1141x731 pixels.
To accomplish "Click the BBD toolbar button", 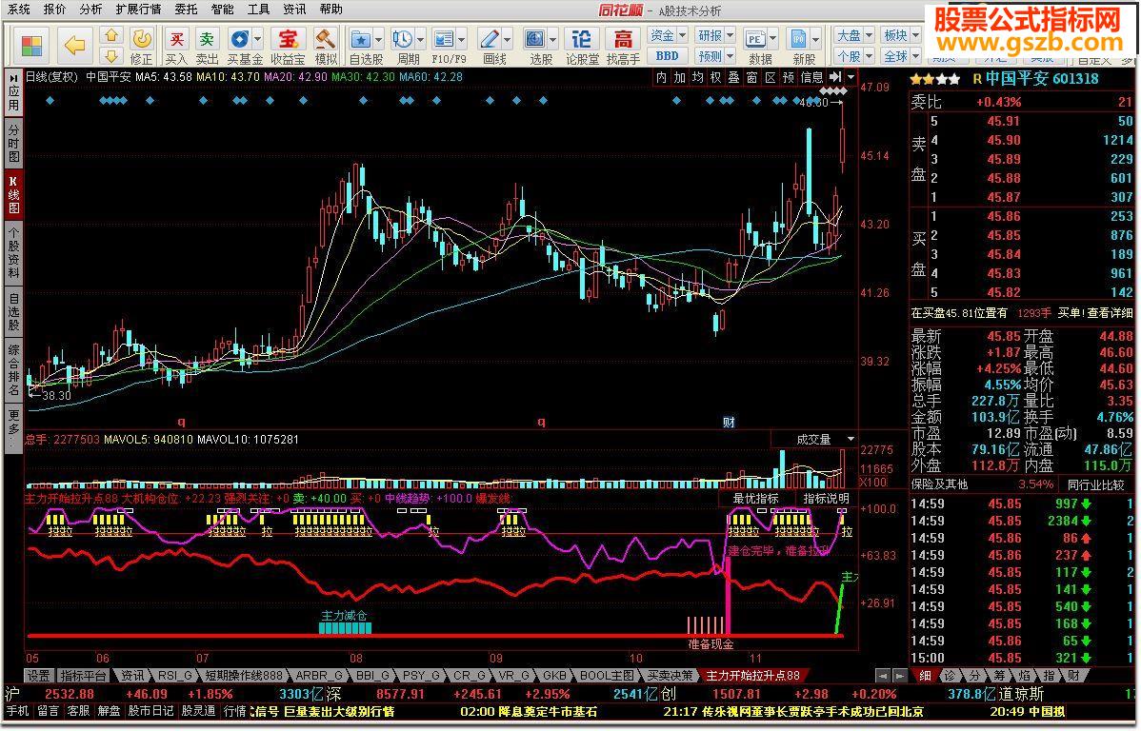I will [668, 56].
